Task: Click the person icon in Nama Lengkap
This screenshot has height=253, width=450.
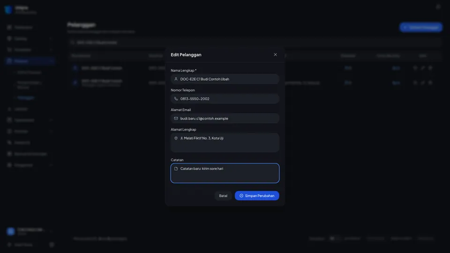Action: pyautogui.click(x=176, y=79)
